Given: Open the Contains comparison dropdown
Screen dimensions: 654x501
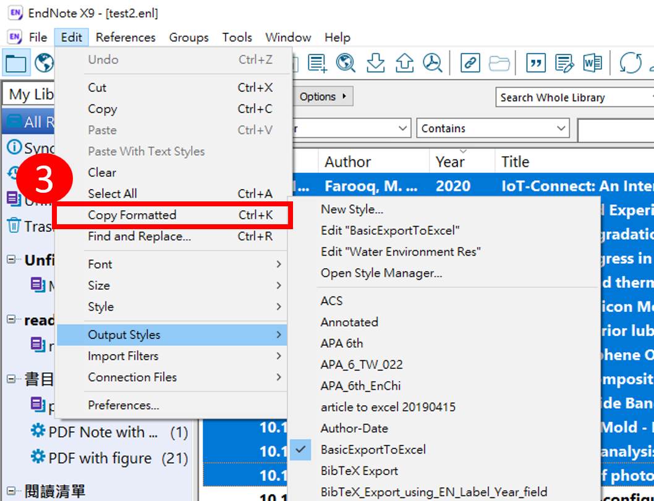Looking at the screenshot, I should [493, 128].
